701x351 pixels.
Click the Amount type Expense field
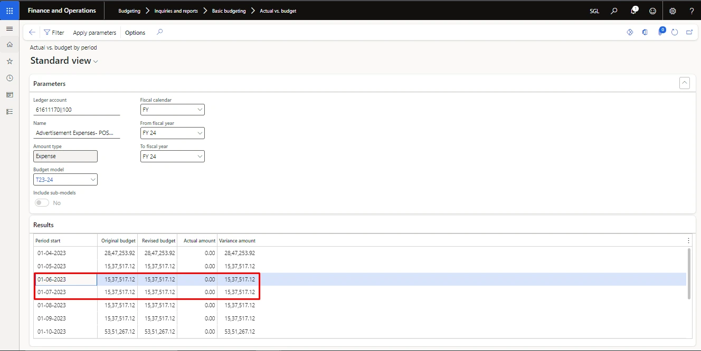pos(65,157)
